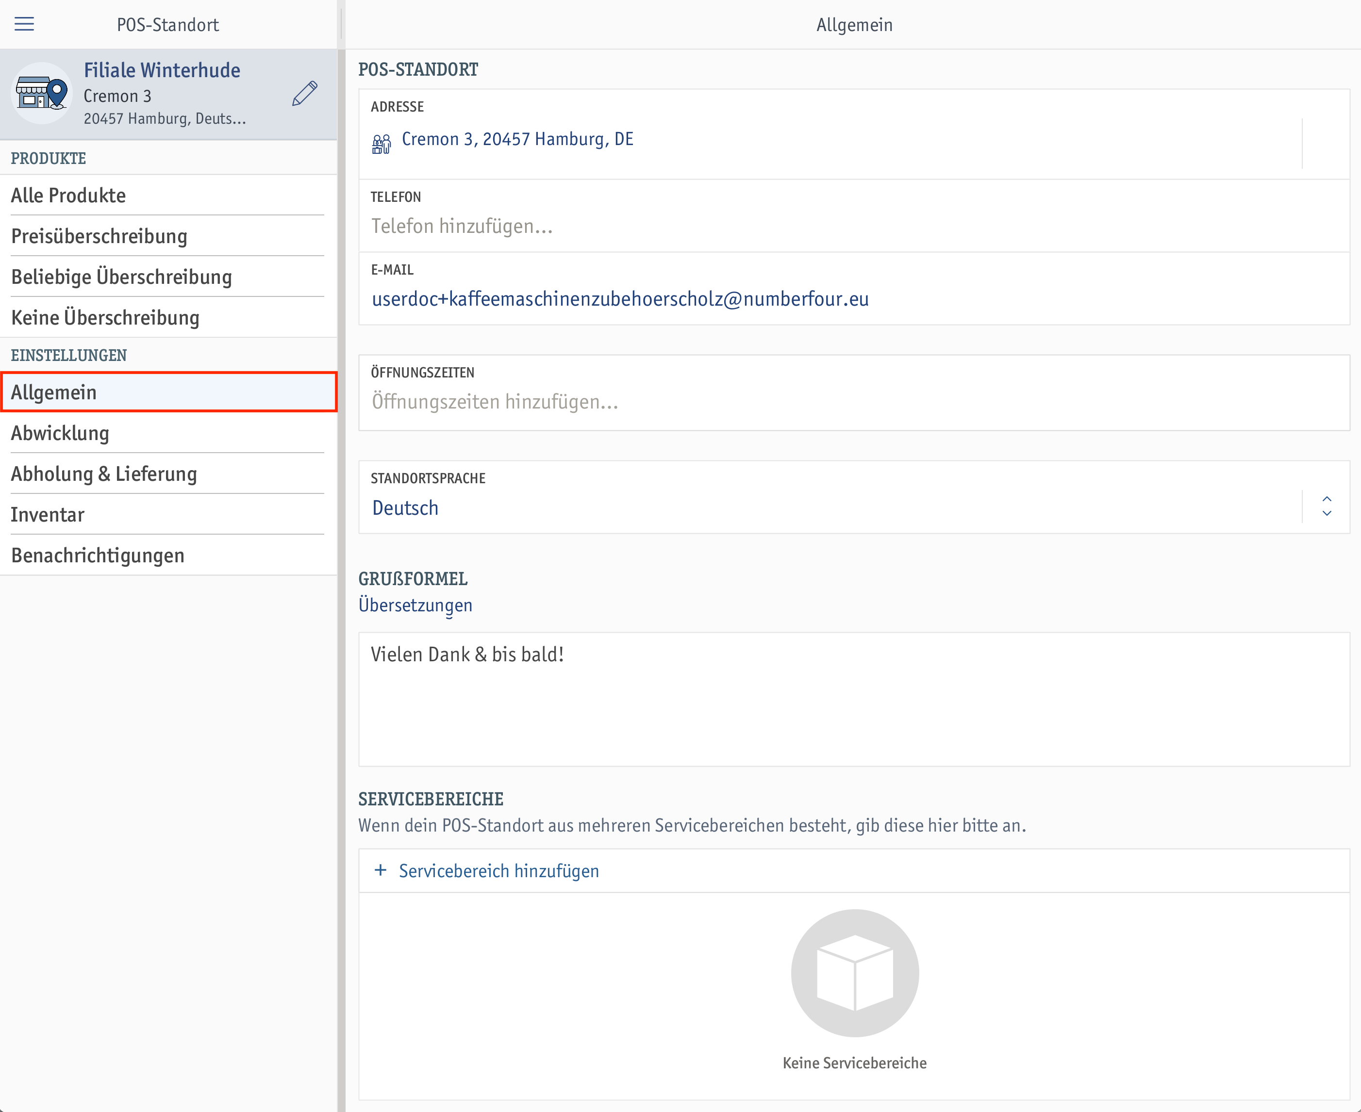Viewport: 1361px width, 1112px height.
Task: Click Telefon hinzufügen field
Action: click(854, 216)
